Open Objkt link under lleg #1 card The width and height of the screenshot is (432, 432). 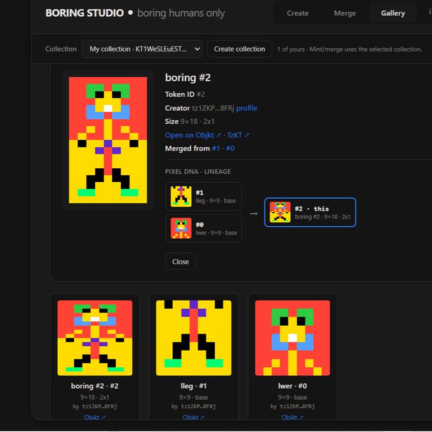[x=194, y=417]
